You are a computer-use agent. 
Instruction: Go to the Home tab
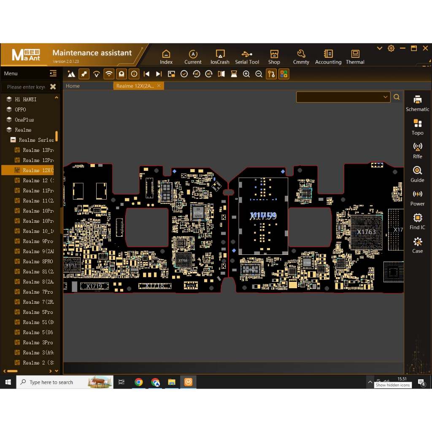click(72, 86)
